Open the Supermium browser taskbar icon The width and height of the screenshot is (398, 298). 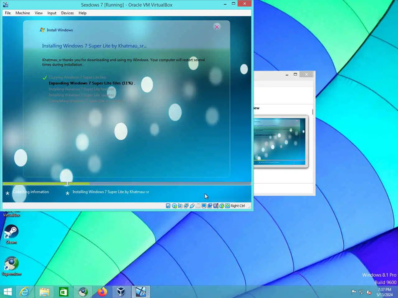[83, 292]
